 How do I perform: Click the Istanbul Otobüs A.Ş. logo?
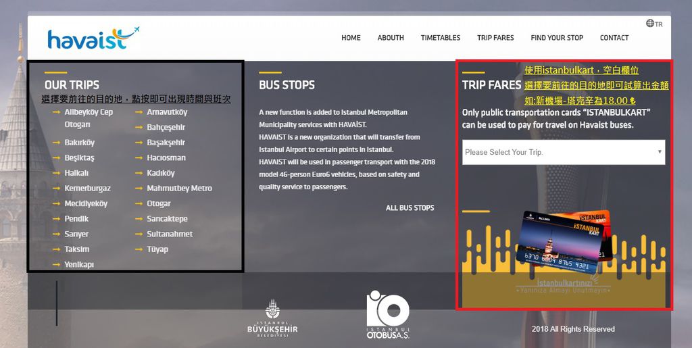(388, 314)
